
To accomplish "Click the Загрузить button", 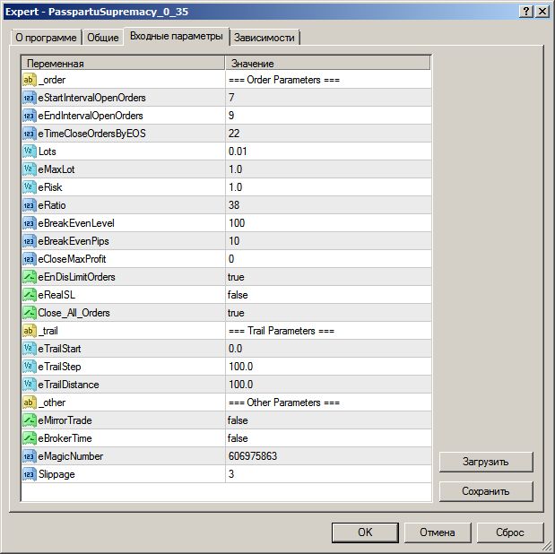I will pyautogui.click(x=486, y=462).
